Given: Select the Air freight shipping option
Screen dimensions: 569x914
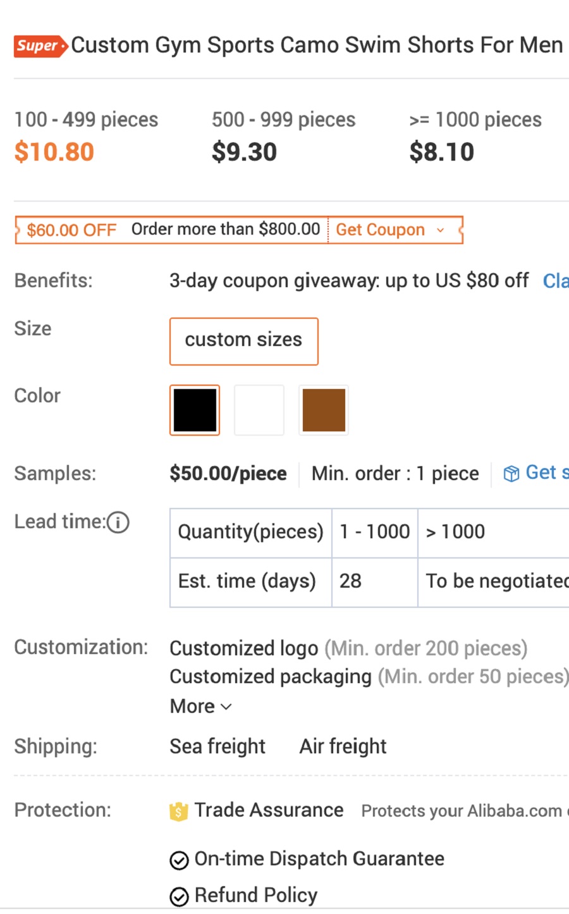Looking at the screenshot, I should pos(343,746).
